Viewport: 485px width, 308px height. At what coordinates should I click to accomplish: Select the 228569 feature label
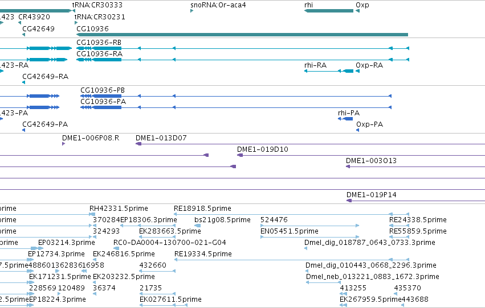click(x=43, y=288)
